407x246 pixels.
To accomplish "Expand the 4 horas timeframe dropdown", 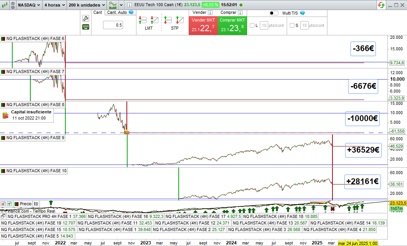I will point(53,5).
